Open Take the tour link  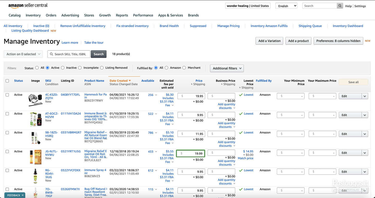(x=94, y=43)
